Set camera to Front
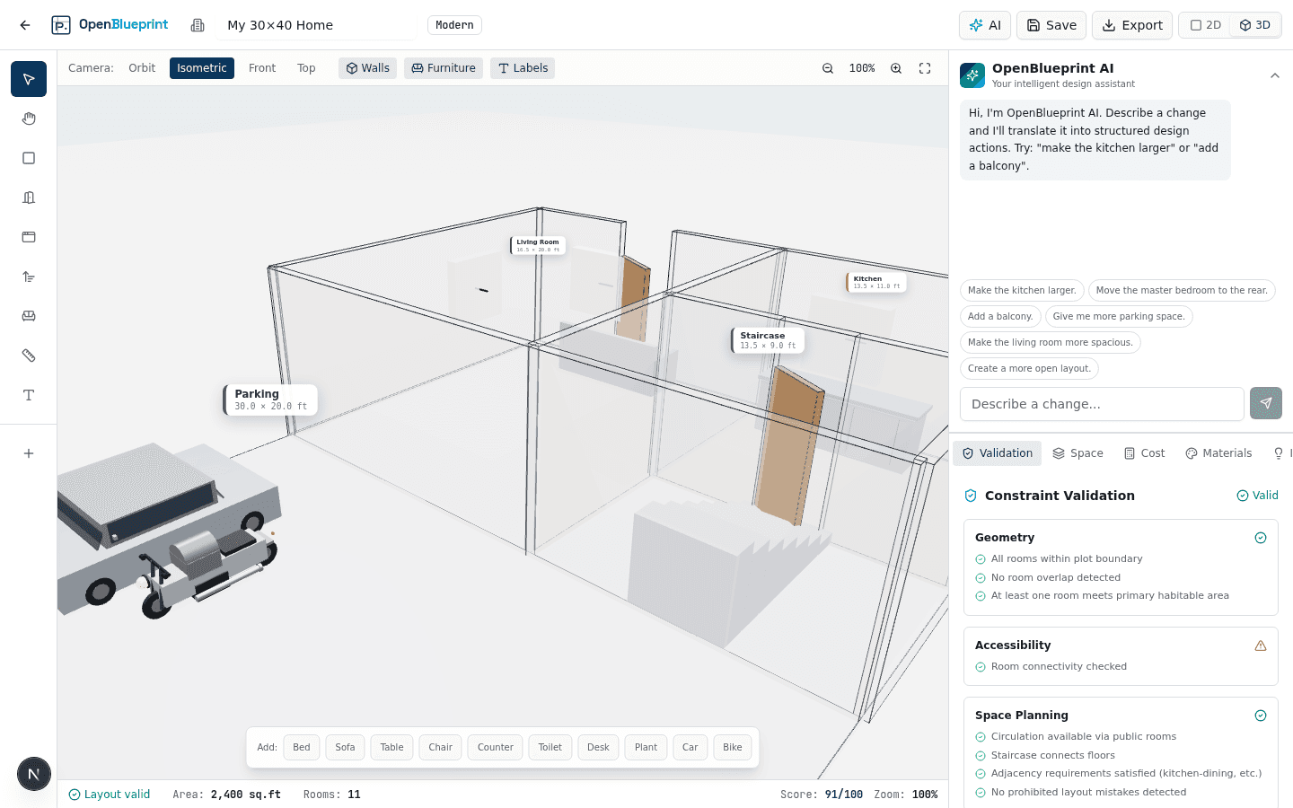The height and width of the screenshot is (808, 1293). pos(262,68)
